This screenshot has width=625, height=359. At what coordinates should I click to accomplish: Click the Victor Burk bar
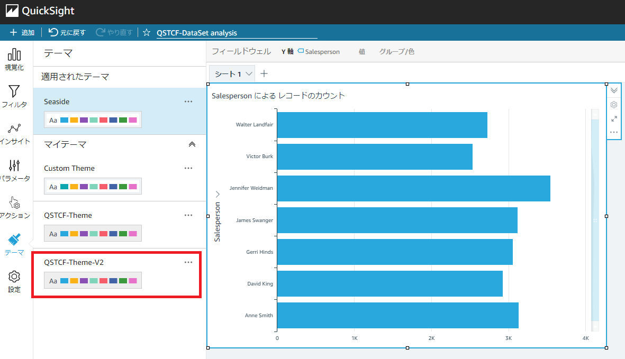click(375, 157)
